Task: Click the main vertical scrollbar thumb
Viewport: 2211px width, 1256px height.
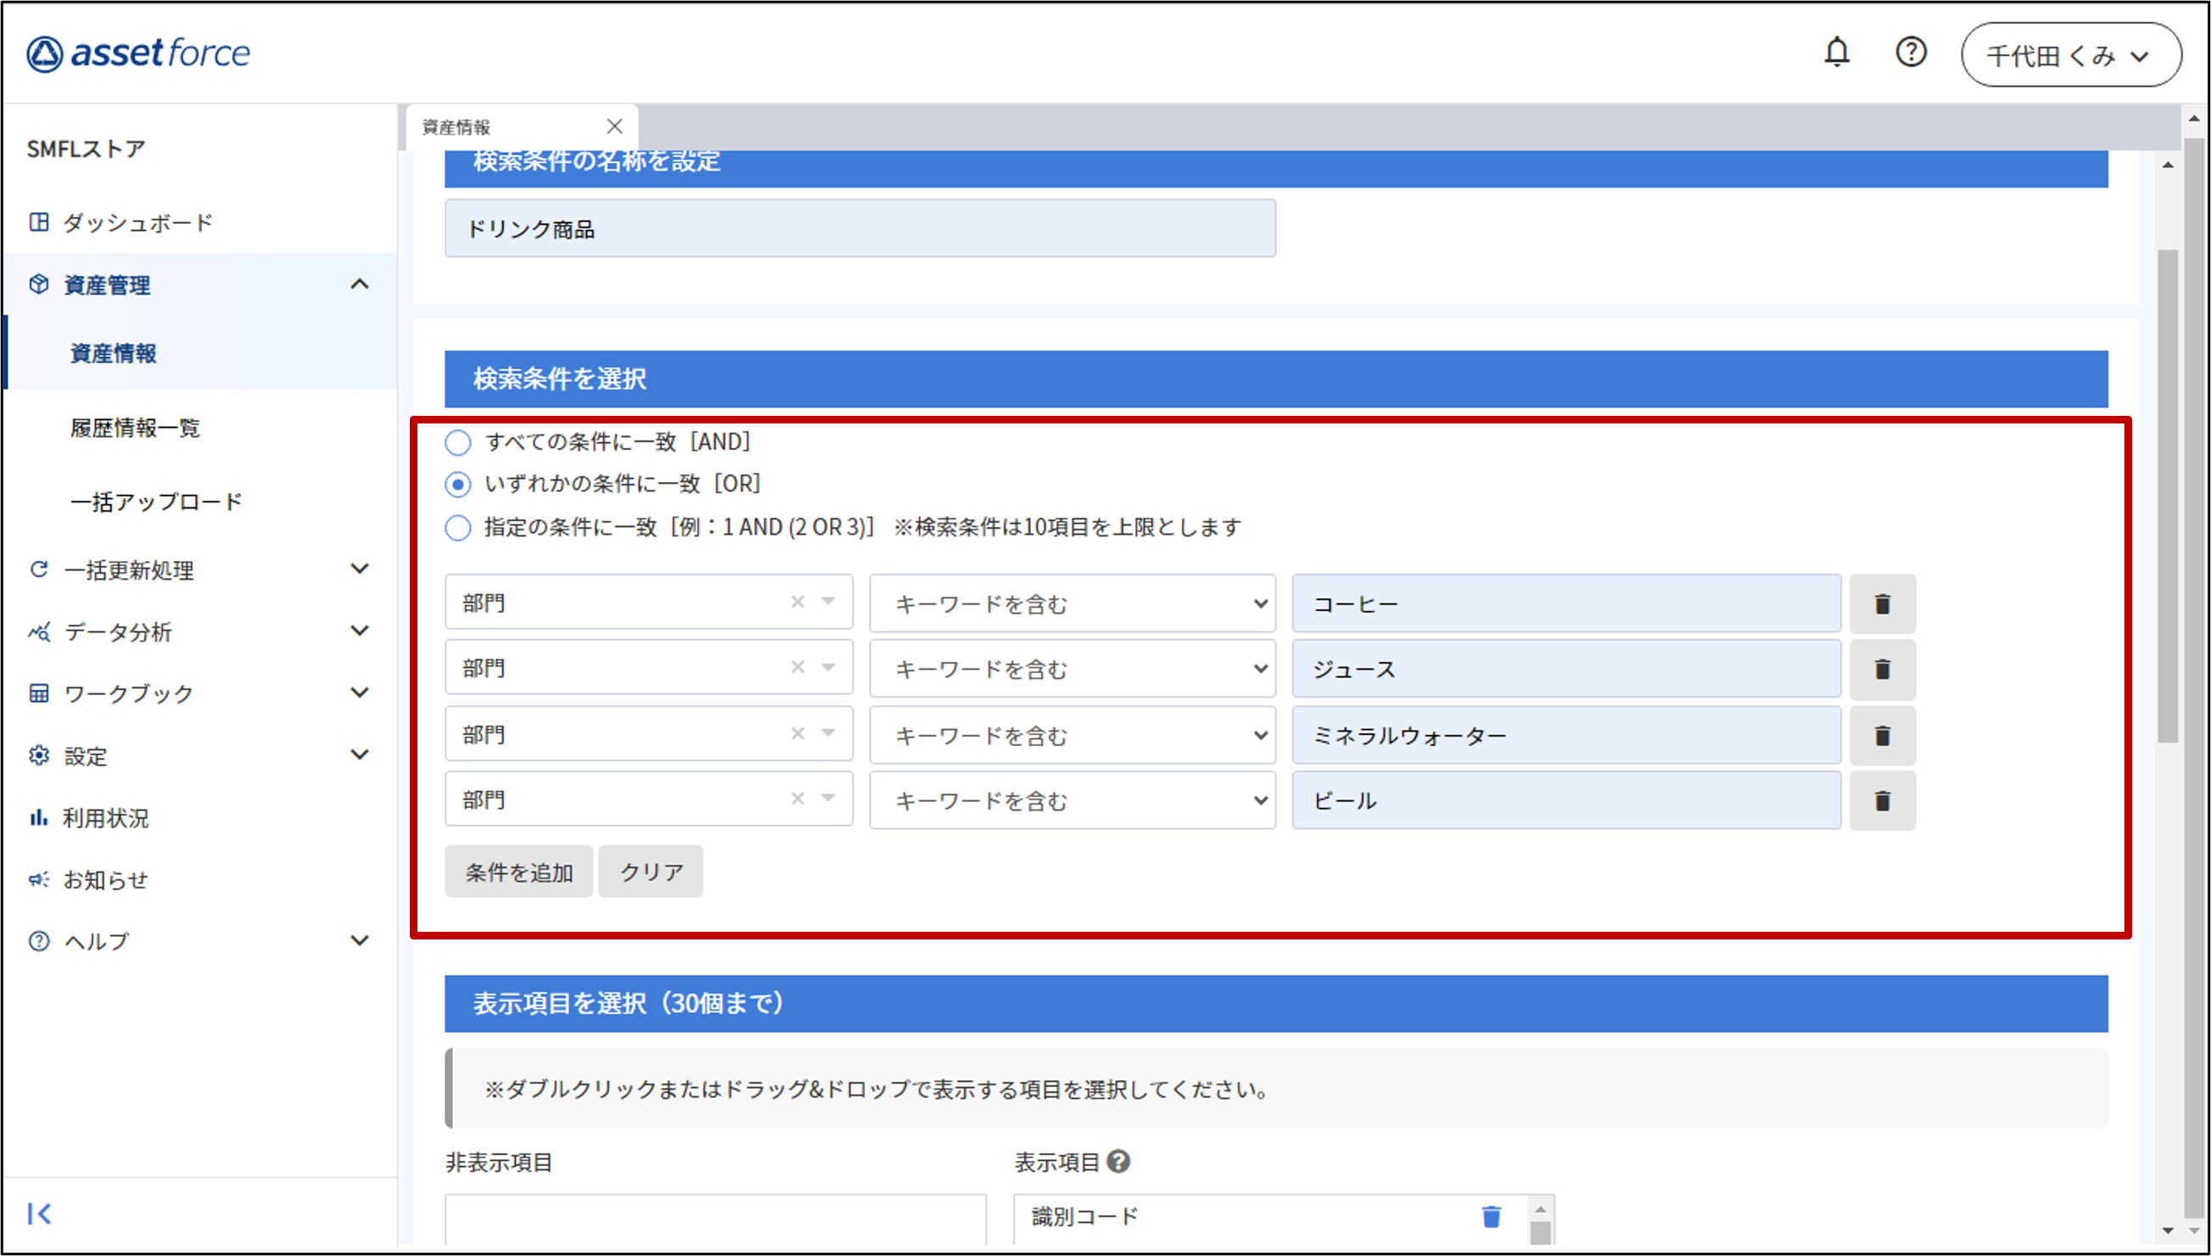Action: 2167,496
